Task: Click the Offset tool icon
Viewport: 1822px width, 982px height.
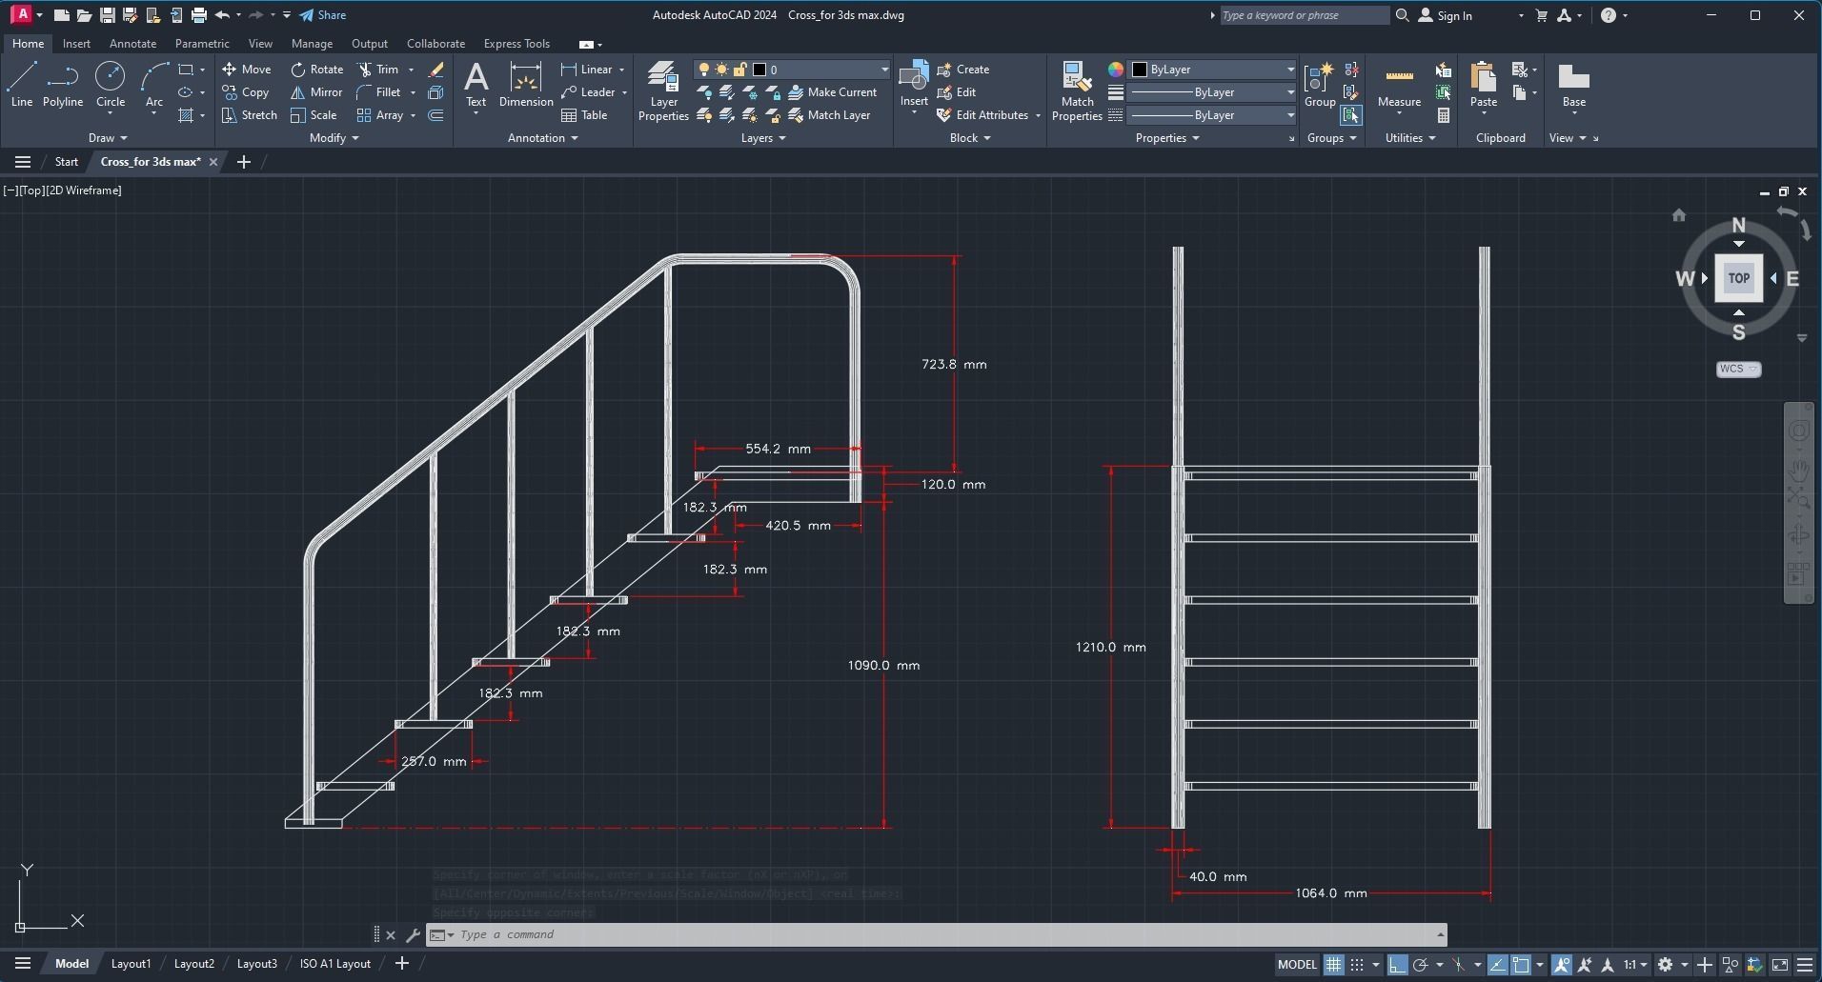Action: [x=436, y=115]
